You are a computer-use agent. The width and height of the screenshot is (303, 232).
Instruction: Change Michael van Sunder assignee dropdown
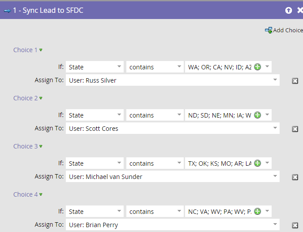(173, 176)
